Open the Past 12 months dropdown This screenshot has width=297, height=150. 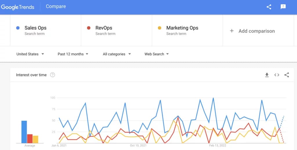pyautogui.click(x=73, y=54)
